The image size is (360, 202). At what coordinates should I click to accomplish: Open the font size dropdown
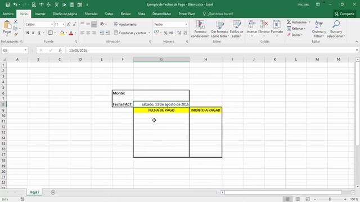(64, 24)
